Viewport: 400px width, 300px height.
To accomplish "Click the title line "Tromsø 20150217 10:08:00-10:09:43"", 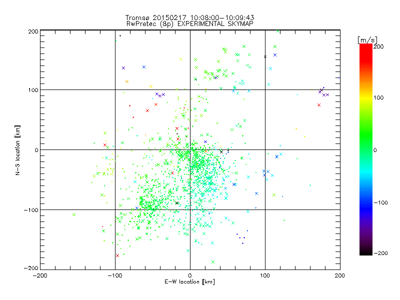I will 189,17.
